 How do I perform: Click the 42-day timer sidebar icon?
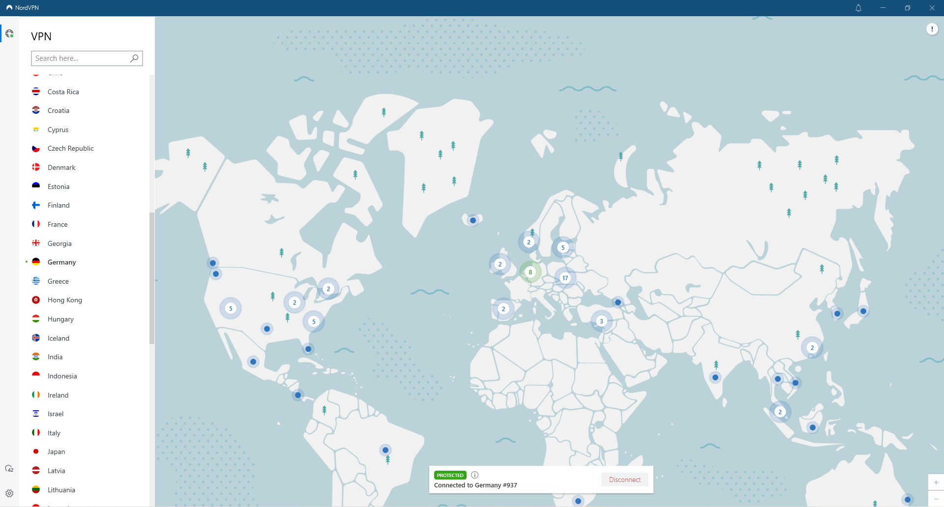(9, 469)
